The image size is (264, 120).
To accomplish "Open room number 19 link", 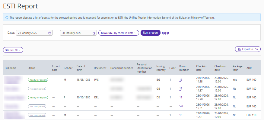I will coord(181,89).
